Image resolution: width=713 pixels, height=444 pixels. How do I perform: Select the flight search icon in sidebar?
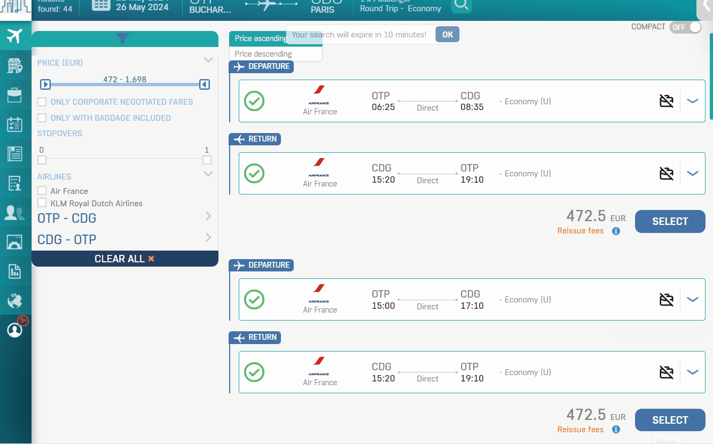click(14, 36)
